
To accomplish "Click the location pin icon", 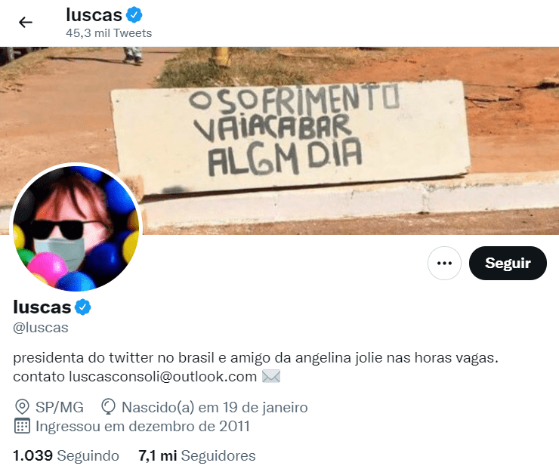I will (x=22, y=407).
